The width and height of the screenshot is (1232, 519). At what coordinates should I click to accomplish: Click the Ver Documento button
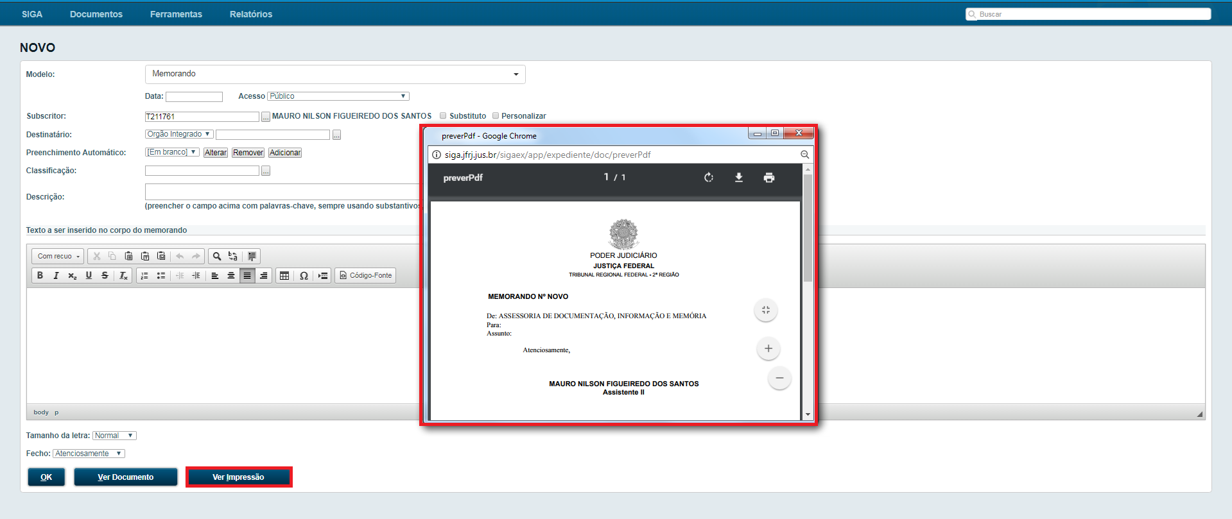[126, 477]
